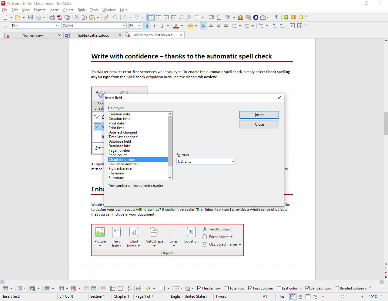The width and height of the screenshot is (388, 301).
Task: Click the Save floppy disk icon
Action: click(30, 17)
